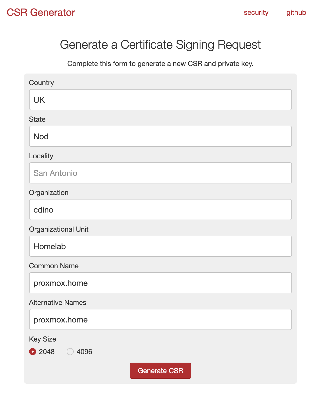Click the Country field label
325x398 pixels.
click(41, 83)
